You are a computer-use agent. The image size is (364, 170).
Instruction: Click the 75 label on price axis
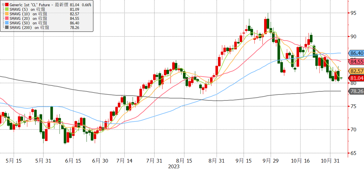point(353,106)
